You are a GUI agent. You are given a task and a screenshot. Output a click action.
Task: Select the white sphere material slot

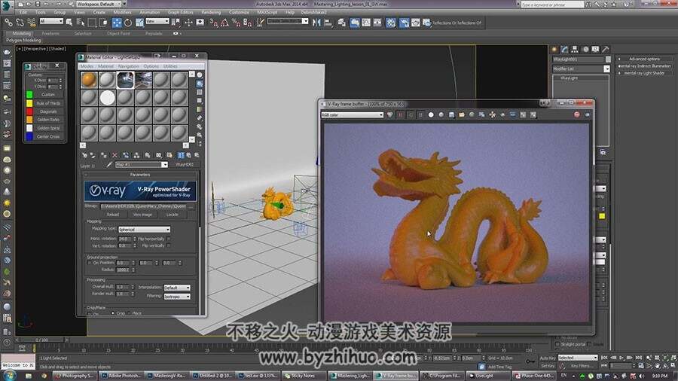pyautogui.click(x=107, y=98)
